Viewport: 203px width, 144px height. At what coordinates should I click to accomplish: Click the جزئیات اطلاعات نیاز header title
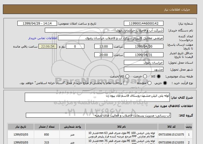coord(177,10)
